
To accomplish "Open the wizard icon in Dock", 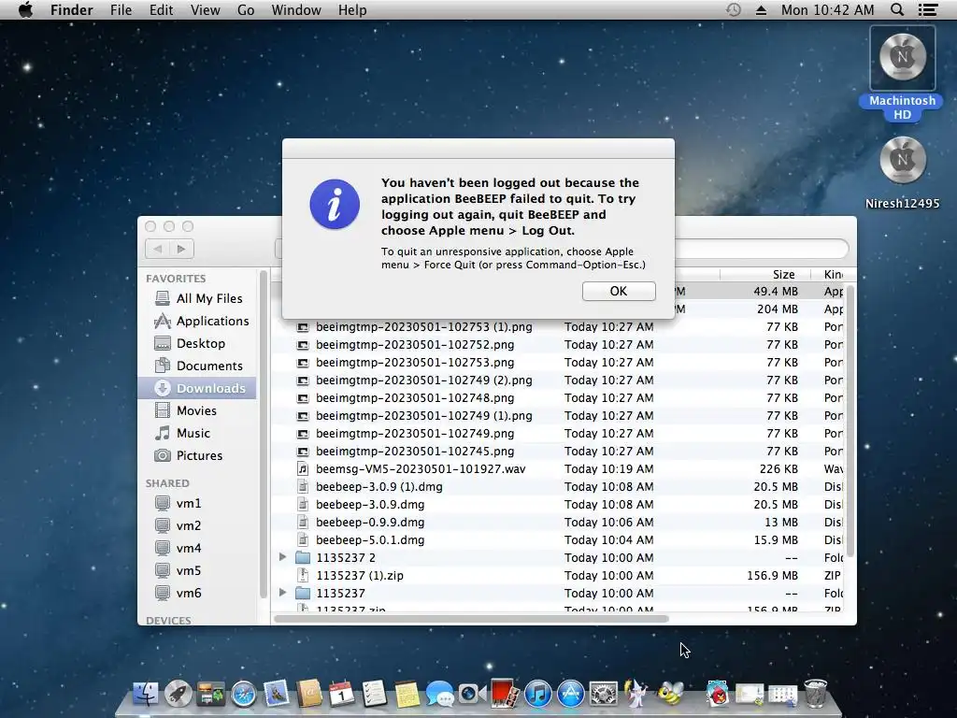I will 636,694.
